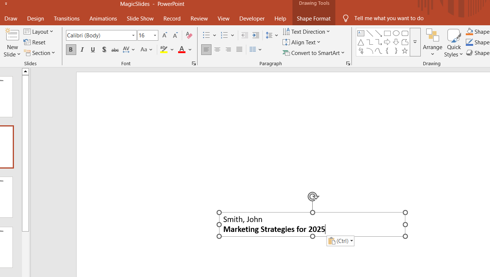Image resolution: width=490 pixels, height=277 pixels.
Task: Click the font size input field
Action: click(145, 36)
